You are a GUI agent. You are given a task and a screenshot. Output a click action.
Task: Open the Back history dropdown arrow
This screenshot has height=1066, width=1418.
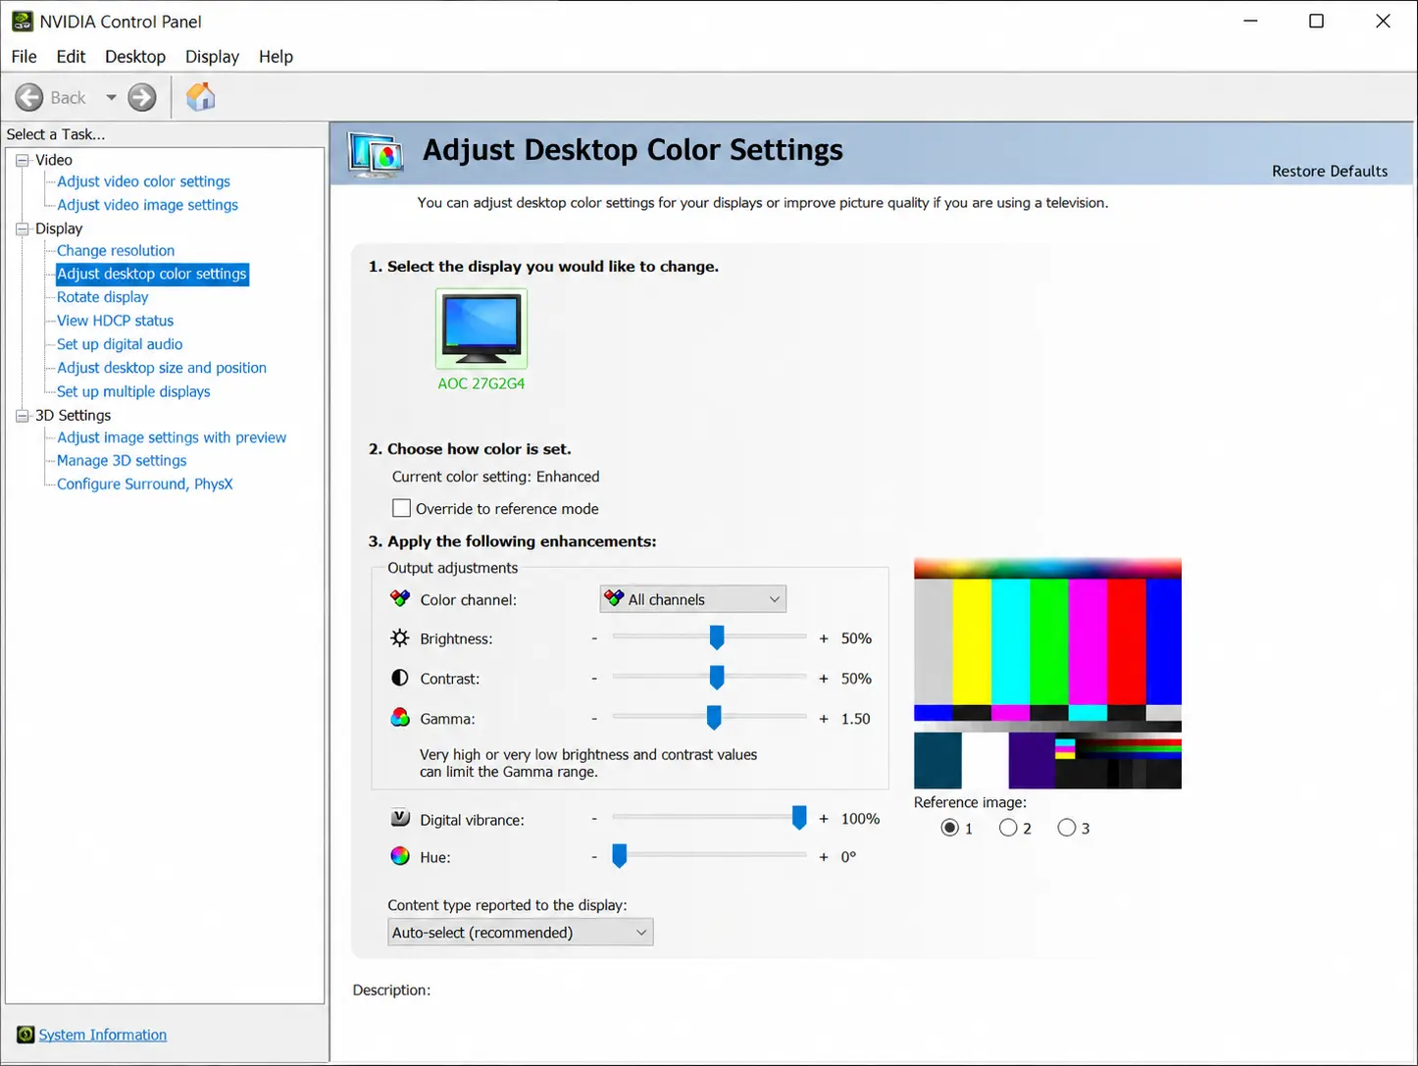coord(111,97)
